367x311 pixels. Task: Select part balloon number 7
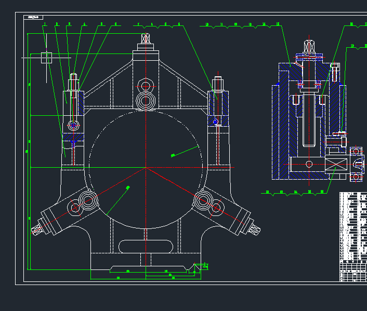point(138,24)
